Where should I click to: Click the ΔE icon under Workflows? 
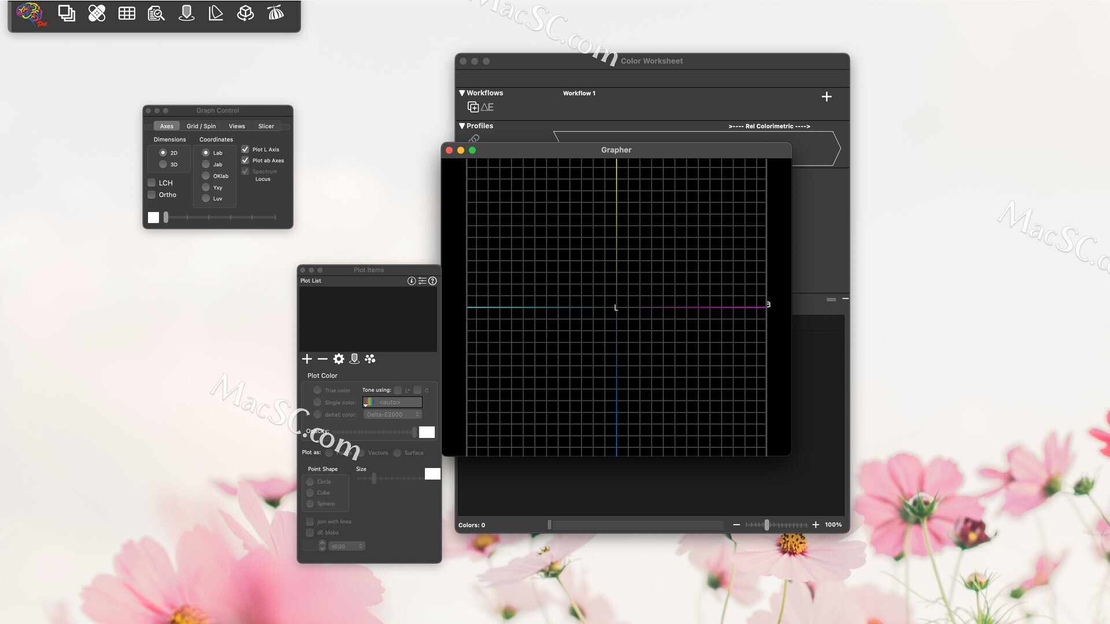coord(487,107)
